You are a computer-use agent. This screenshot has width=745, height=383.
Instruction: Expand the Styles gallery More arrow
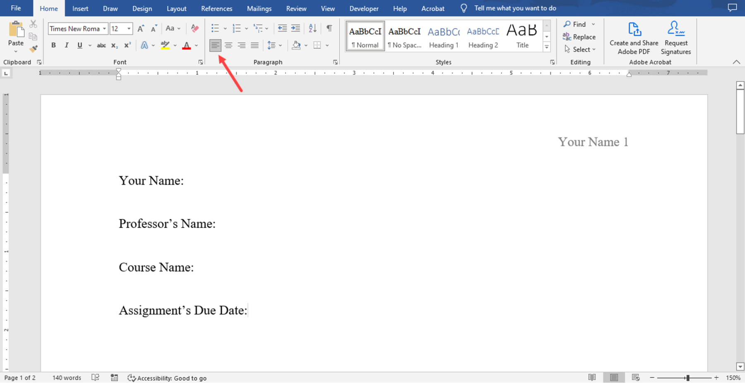coord(547,47)
